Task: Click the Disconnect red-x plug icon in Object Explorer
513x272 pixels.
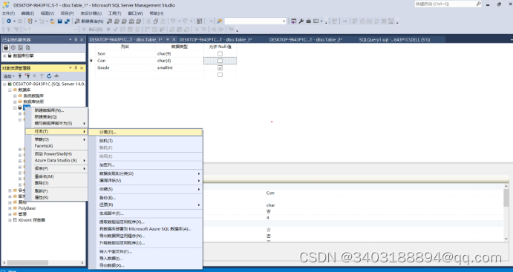Action: click(27, 76)
